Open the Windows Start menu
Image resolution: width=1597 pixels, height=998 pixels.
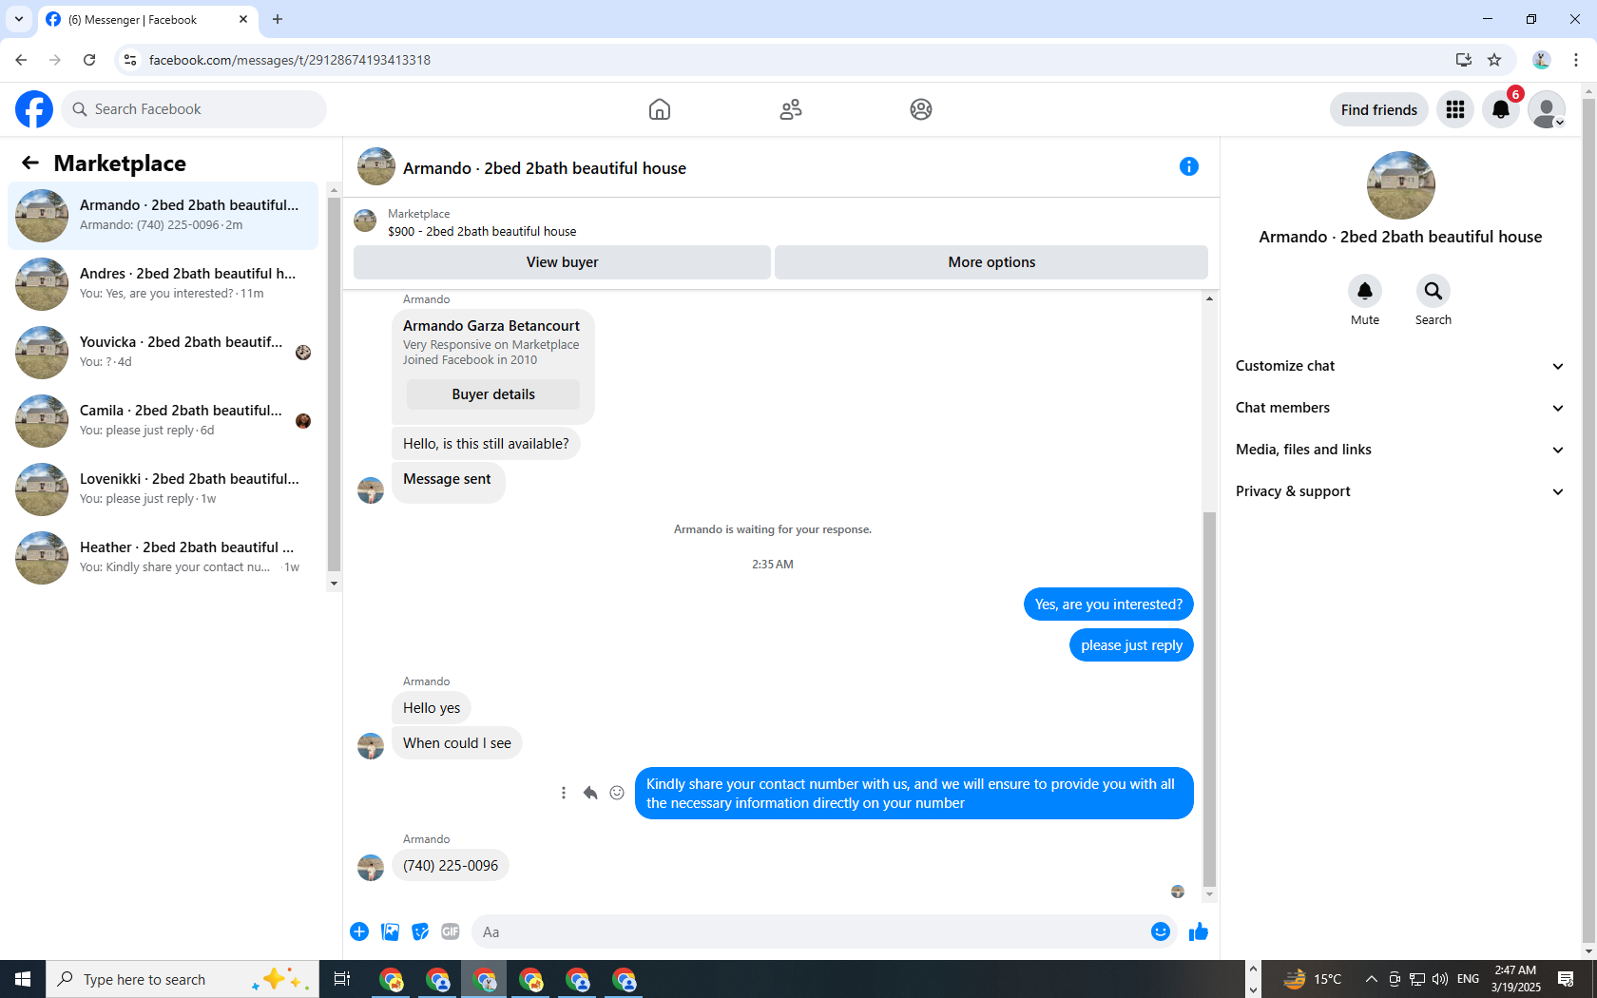23,979
